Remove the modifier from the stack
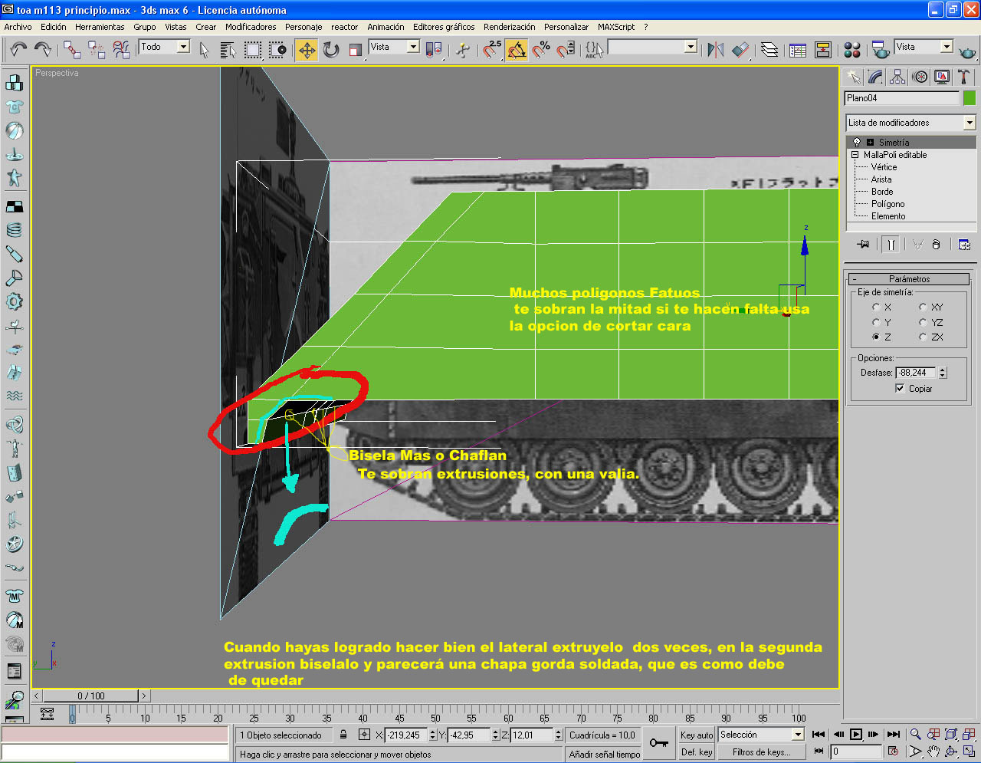 pos(936,245)
